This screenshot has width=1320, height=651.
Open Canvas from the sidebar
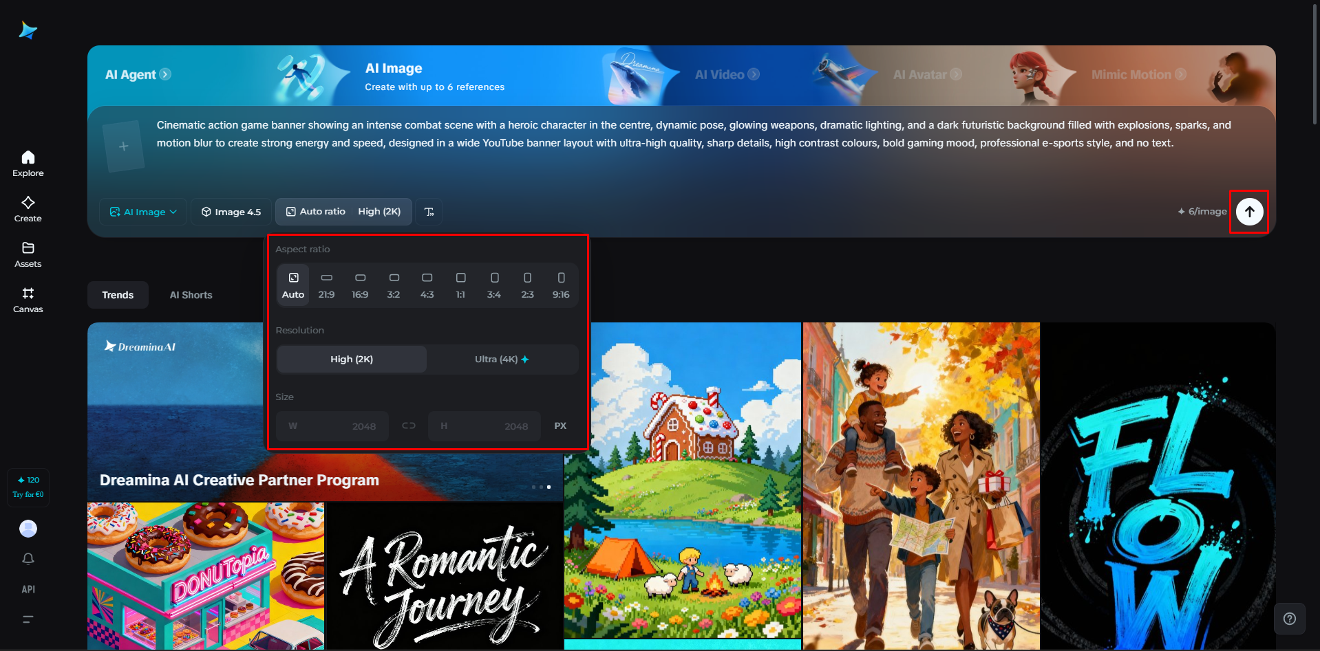pyautogui.click(x=28, y=299)
